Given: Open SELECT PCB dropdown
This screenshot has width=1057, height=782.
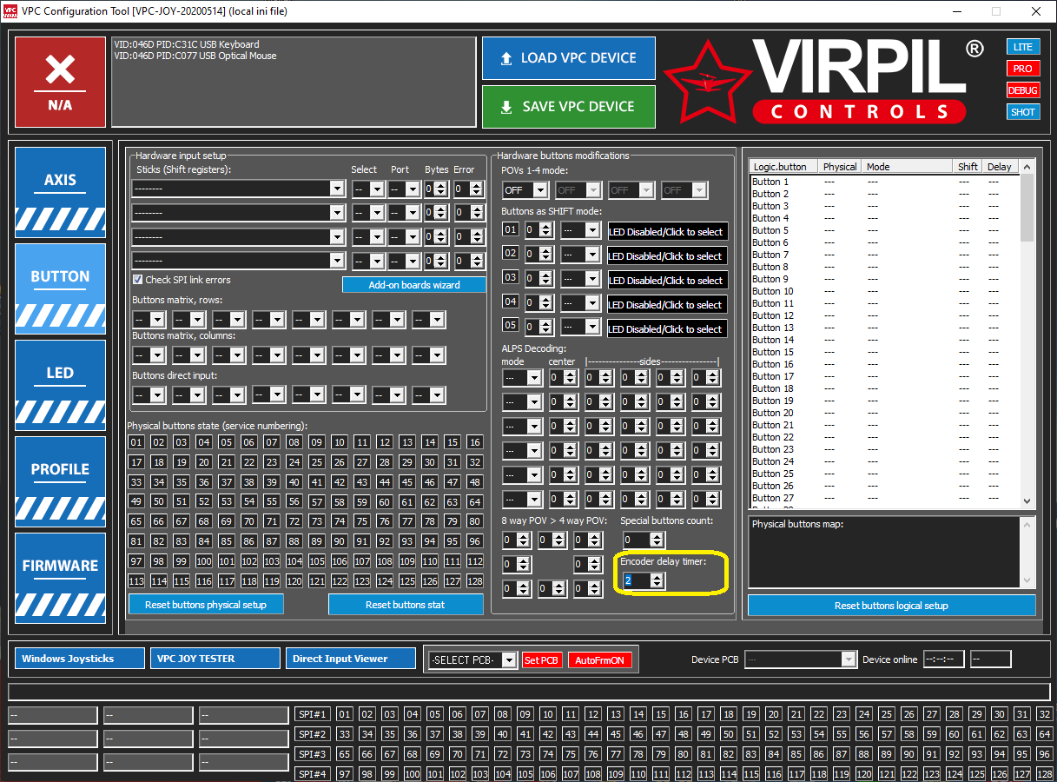Looking at the screenshot, I should 472,660.
